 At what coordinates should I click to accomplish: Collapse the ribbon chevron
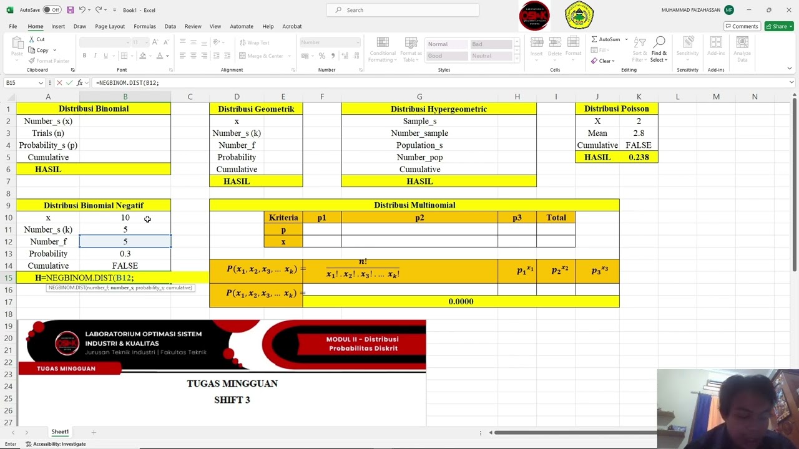[x=790, y=69]
